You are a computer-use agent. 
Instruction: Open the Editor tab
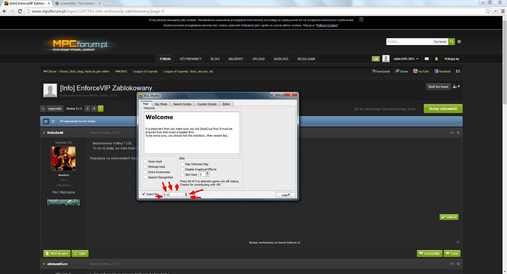[226, 104]
